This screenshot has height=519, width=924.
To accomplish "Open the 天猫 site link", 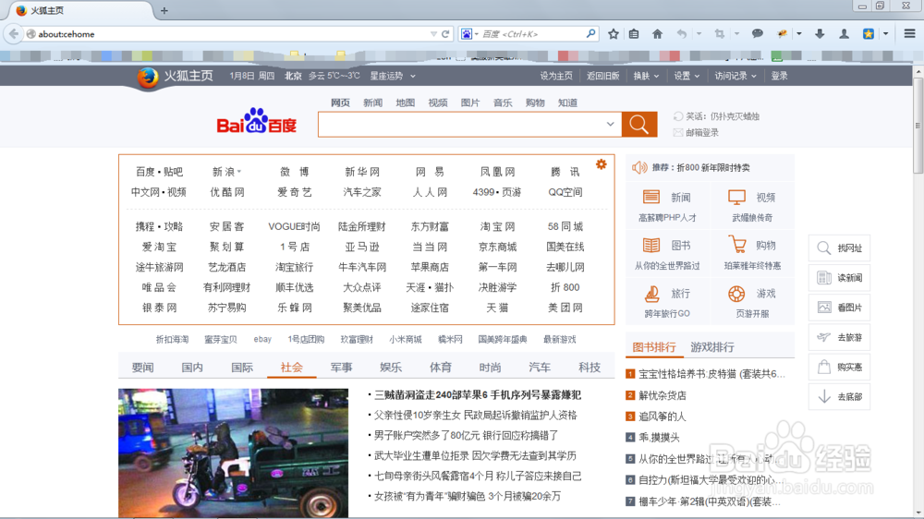I will pyautogui.click(x=497, y=308).
